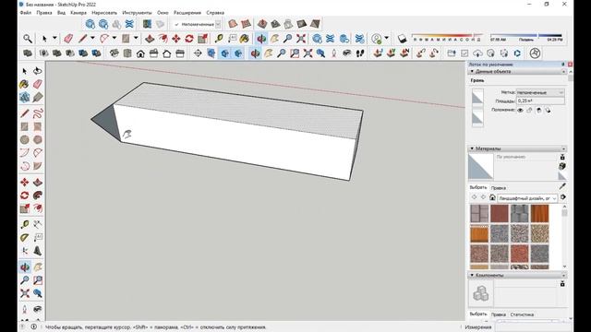Screen dimensions: 591x332
Task: Click the materials home button
Action: pos(492,197)
